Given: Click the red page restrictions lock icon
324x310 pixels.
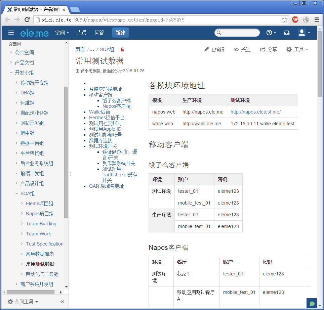Looking at the screenshot, I should [122, 50].
